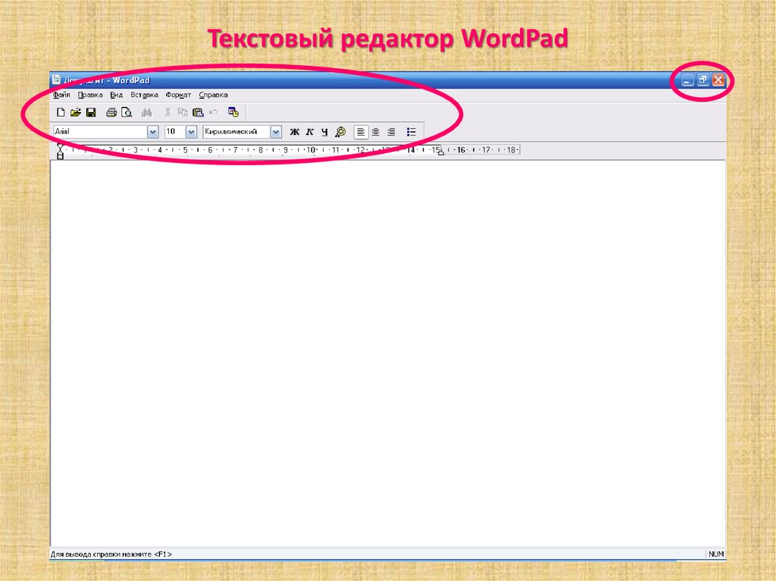This screenshot has height=581, width=776.
Task: Open the Файл menu
Action: (x=61, y=95)
